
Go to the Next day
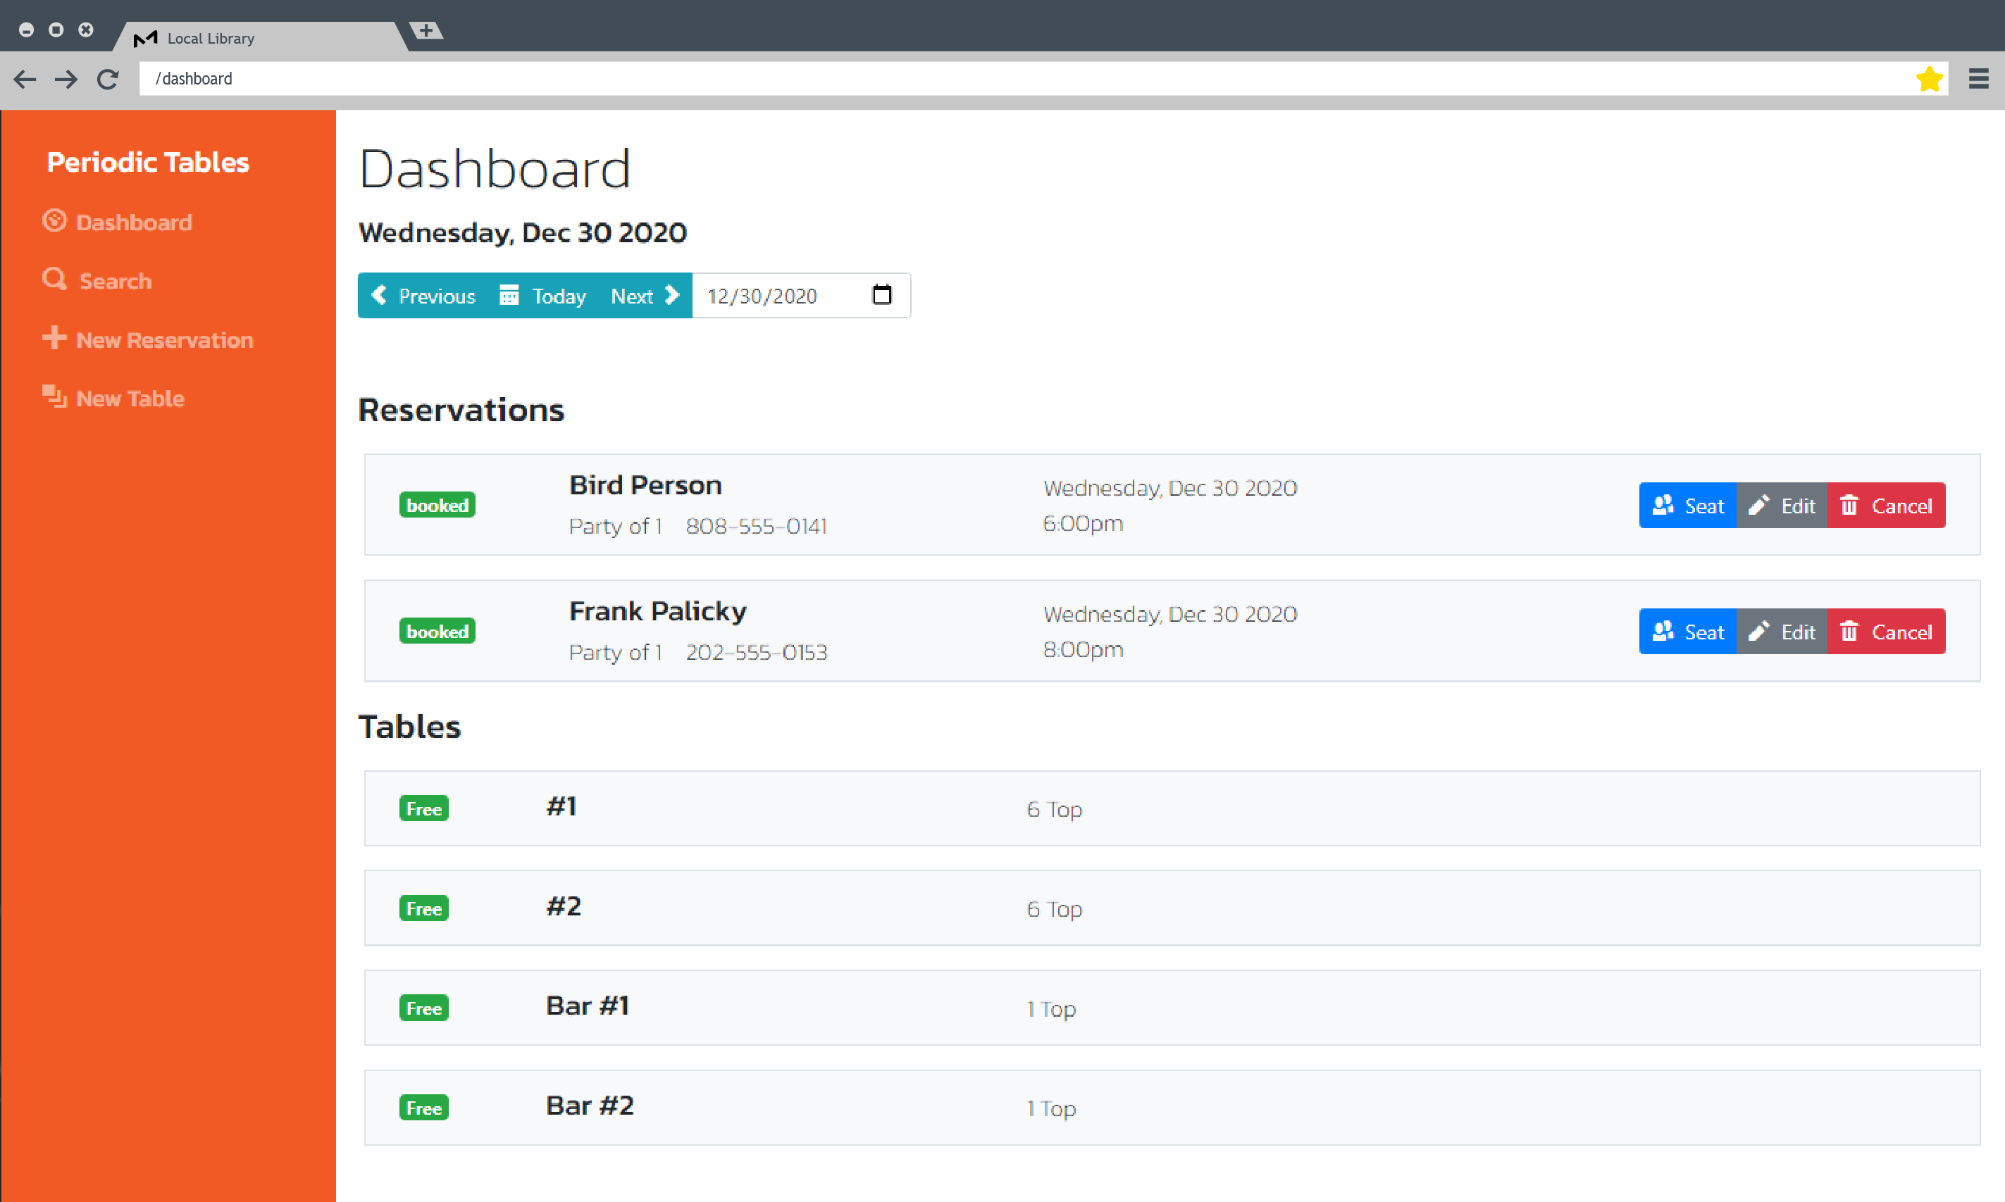pos(645,296)
